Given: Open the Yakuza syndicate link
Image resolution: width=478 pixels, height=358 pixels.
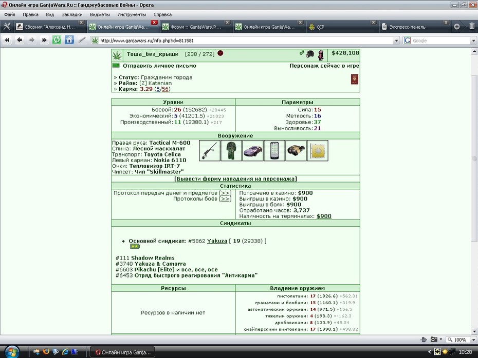Looking at the screenshot, I should [x=217, y=241].
